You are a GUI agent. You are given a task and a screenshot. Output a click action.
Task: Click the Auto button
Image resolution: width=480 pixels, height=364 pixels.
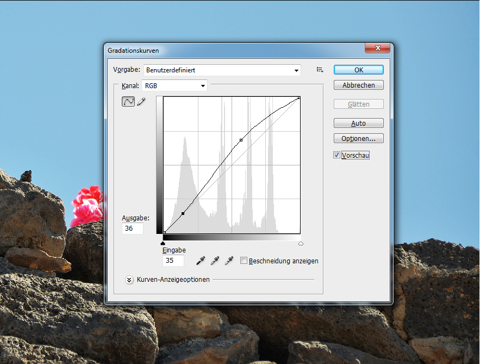pyautogui.click(x=358, y=123)
